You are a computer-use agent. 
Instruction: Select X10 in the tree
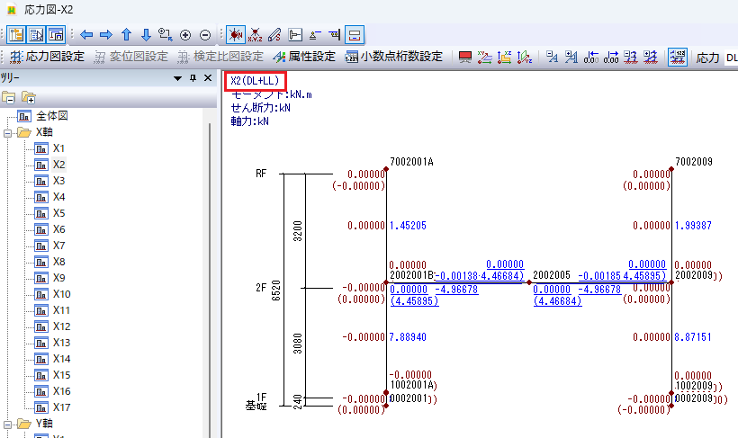click(x=60, y=294)
